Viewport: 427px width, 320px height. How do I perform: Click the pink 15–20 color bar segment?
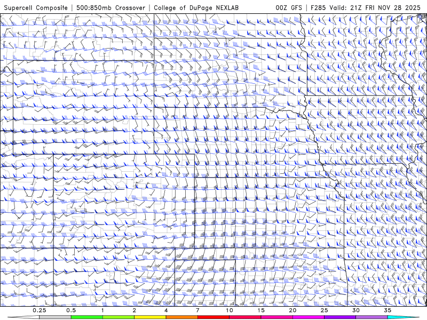[276, 317]
